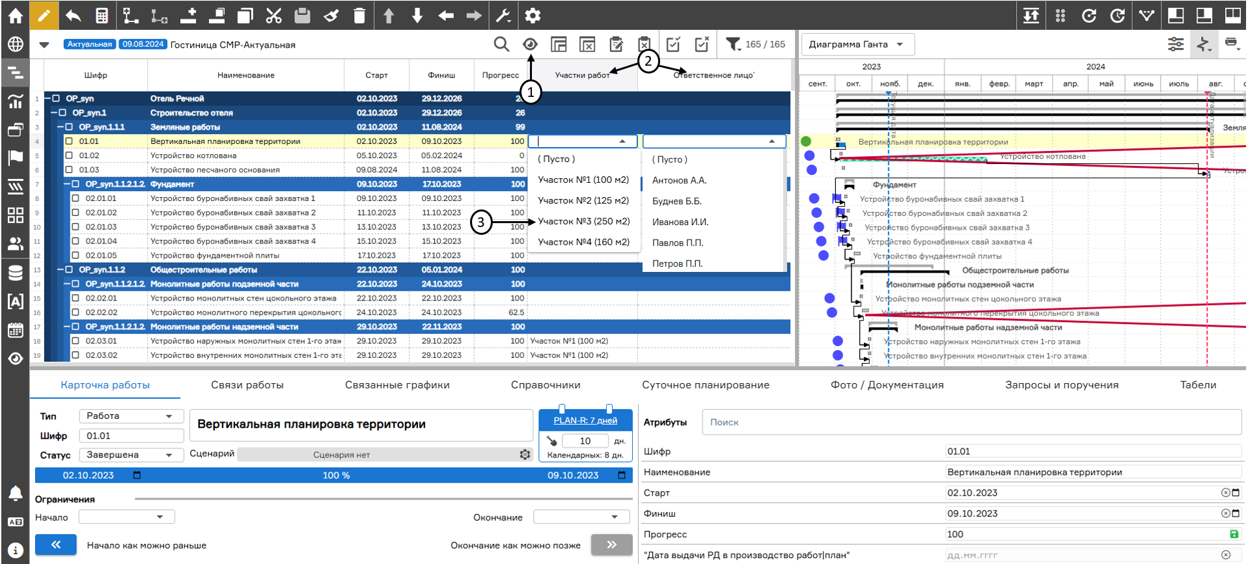Delete with the trash bin icon
Screen dimensions: 1248x564
click(x=359, y=16)
